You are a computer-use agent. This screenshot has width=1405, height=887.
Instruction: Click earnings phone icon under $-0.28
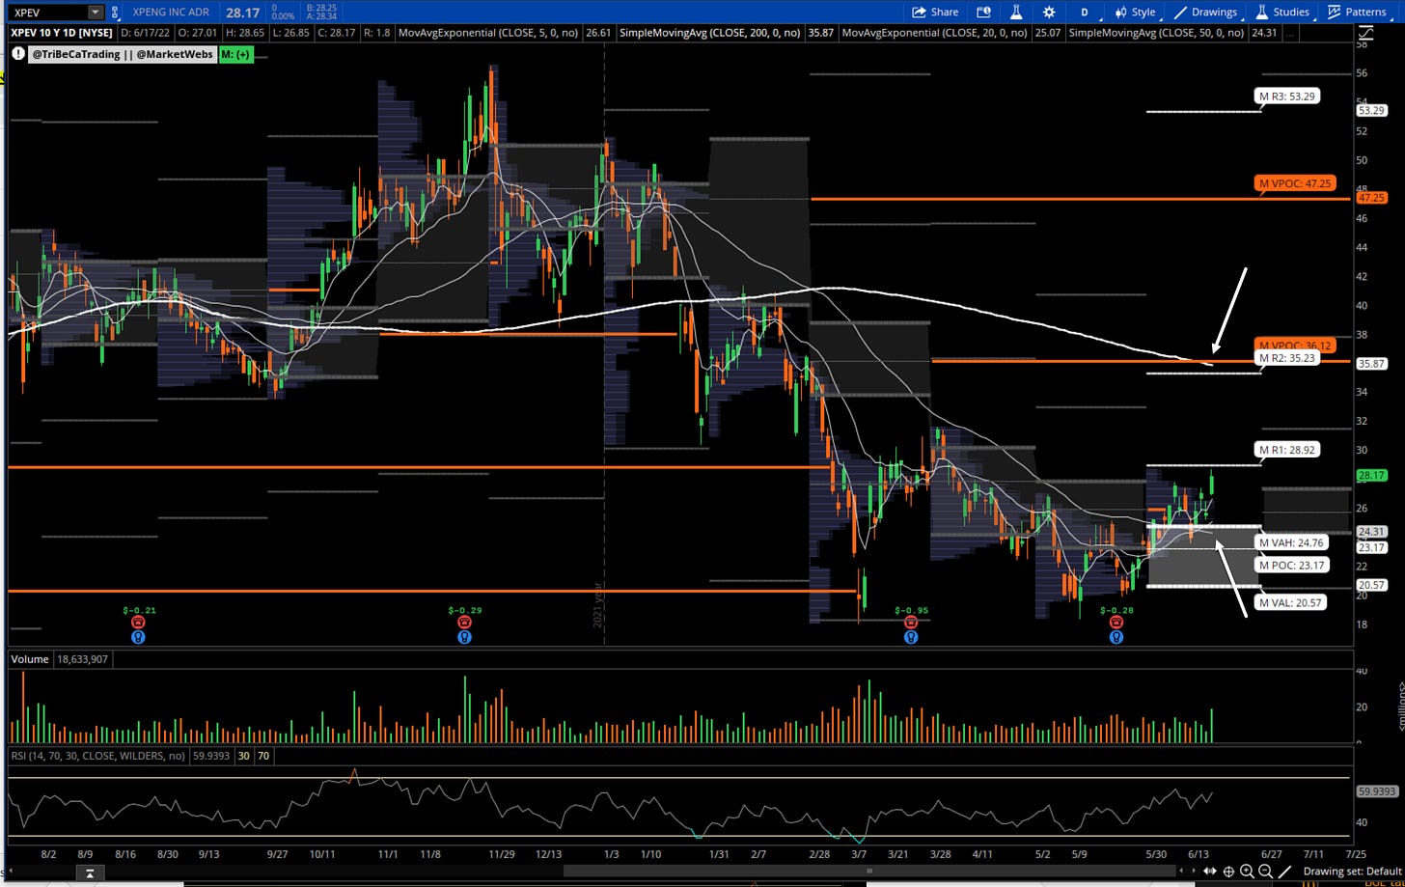1116,623
